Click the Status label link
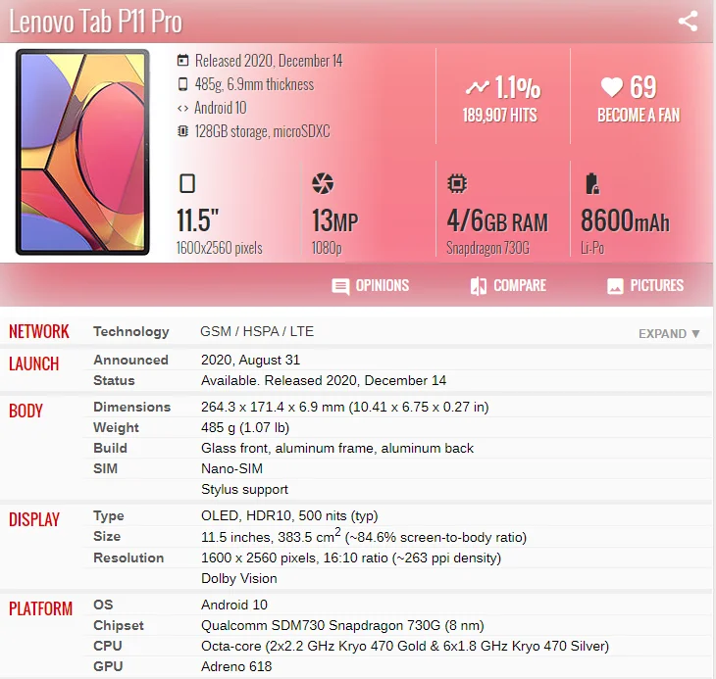The image size is (716, 679). coord(114,380)
